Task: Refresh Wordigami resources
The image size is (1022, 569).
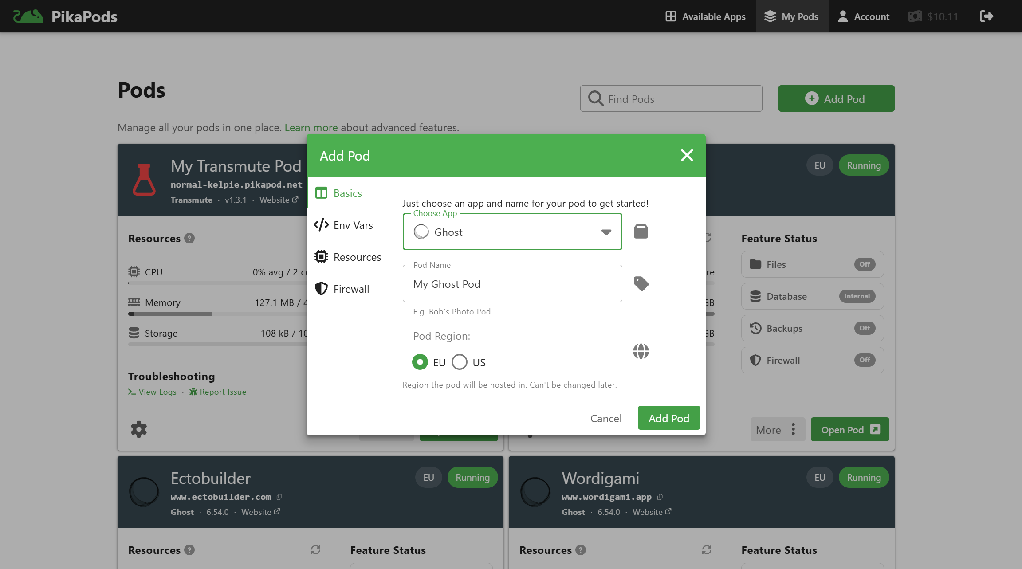Action: point(707,550)
